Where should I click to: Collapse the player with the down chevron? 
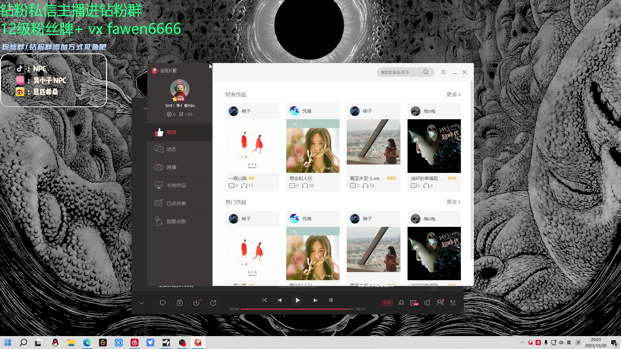point(141,303)
